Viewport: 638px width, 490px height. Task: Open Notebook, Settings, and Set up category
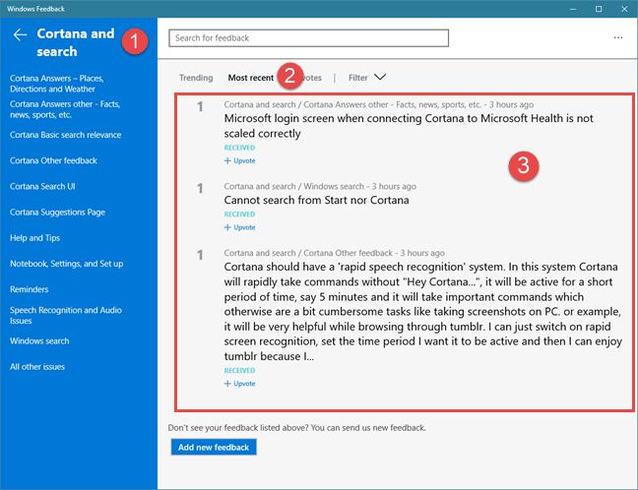pyautogui.click(x=66, y=264)
